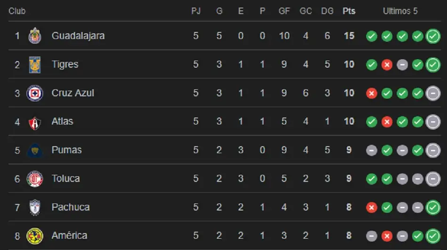
Task: Click the Pachuca club crest icon
Action: pyautogui.click(x=35, y=207)
